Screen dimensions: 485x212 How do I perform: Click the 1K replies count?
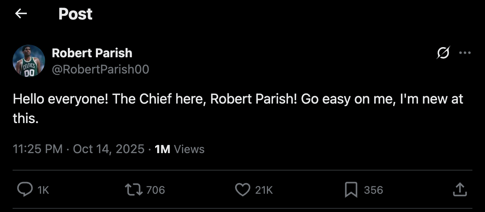click(43, 190)
